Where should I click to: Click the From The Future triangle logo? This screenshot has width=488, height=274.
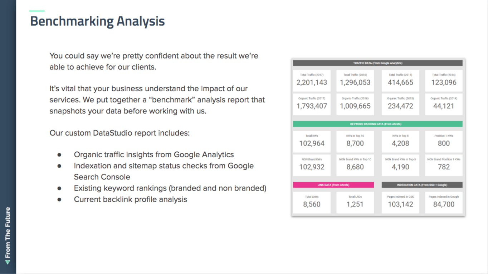(x=8, y=262)
